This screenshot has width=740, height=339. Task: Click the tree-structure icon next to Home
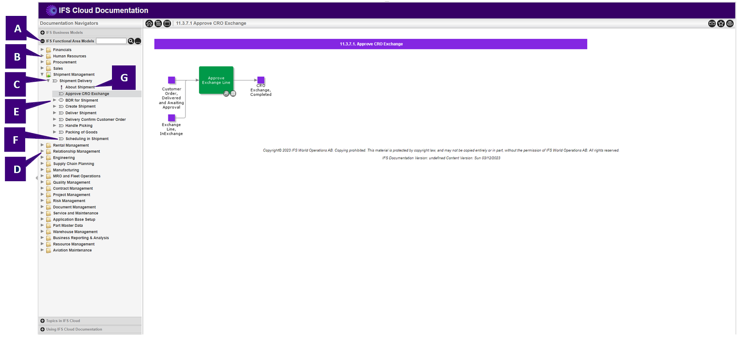coord(158,23)
